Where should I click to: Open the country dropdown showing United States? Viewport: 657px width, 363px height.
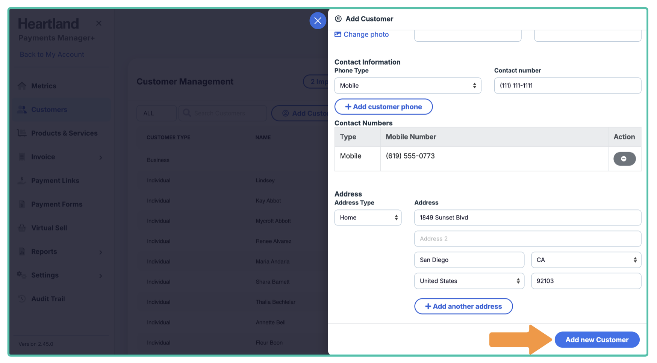point(469,281)
